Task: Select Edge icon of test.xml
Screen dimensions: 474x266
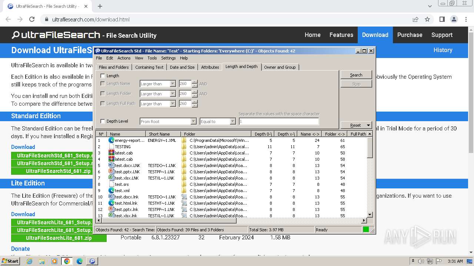Action: coord(111,191)
